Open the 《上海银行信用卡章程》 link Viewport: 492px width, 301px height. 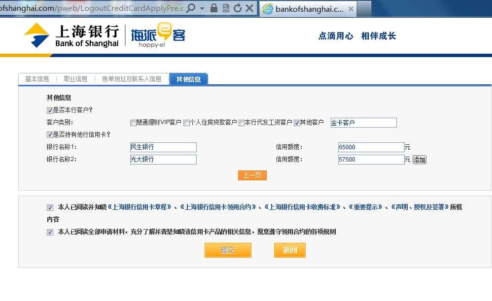[x=140, y=207]
